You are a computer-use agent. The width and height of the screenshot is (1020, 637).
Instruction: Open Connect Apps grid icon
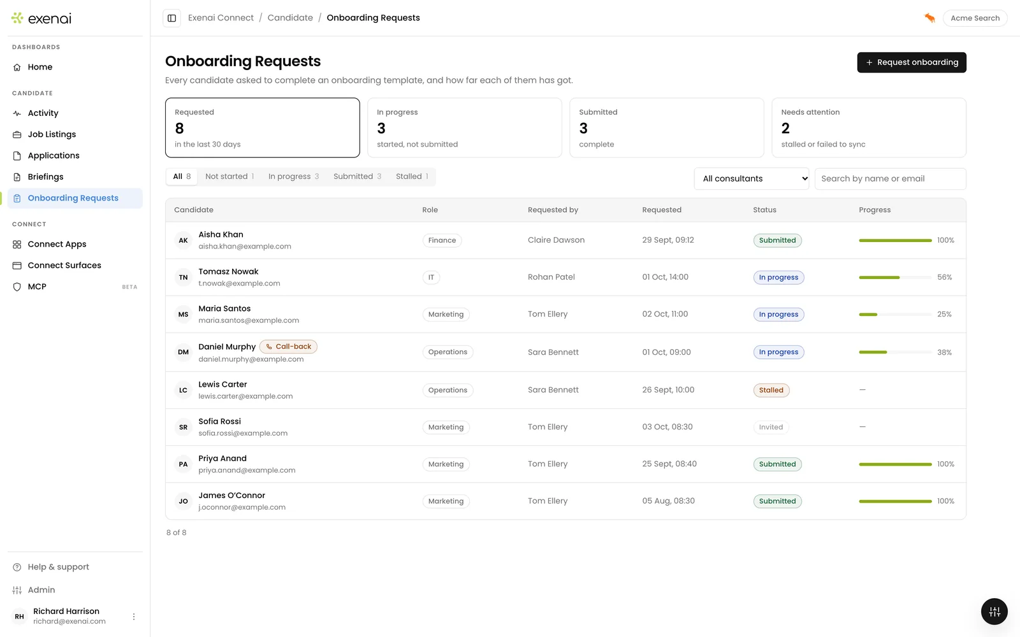(17, 244)
